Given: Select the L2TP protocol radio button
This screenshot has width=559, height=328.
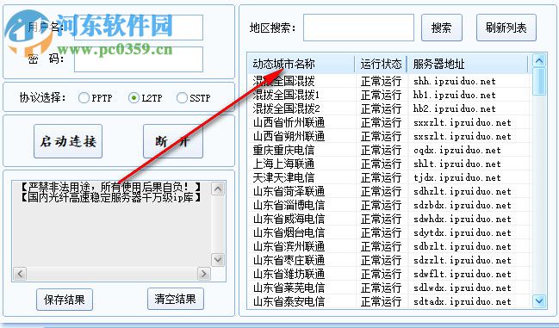Looking at the screenshot, I should point(134,98).
